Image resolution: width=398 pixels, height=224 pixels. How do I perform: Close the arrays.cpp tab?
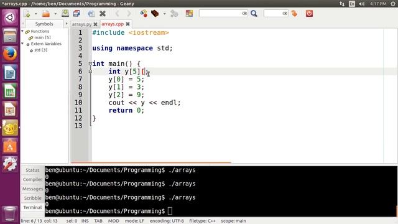pyautogui.click(x=127, y=24)
